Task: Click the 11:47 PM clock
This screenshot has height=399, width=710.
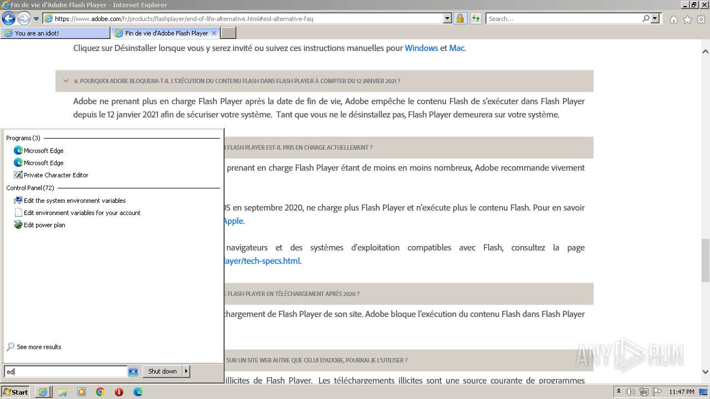Action: [682, 392]
